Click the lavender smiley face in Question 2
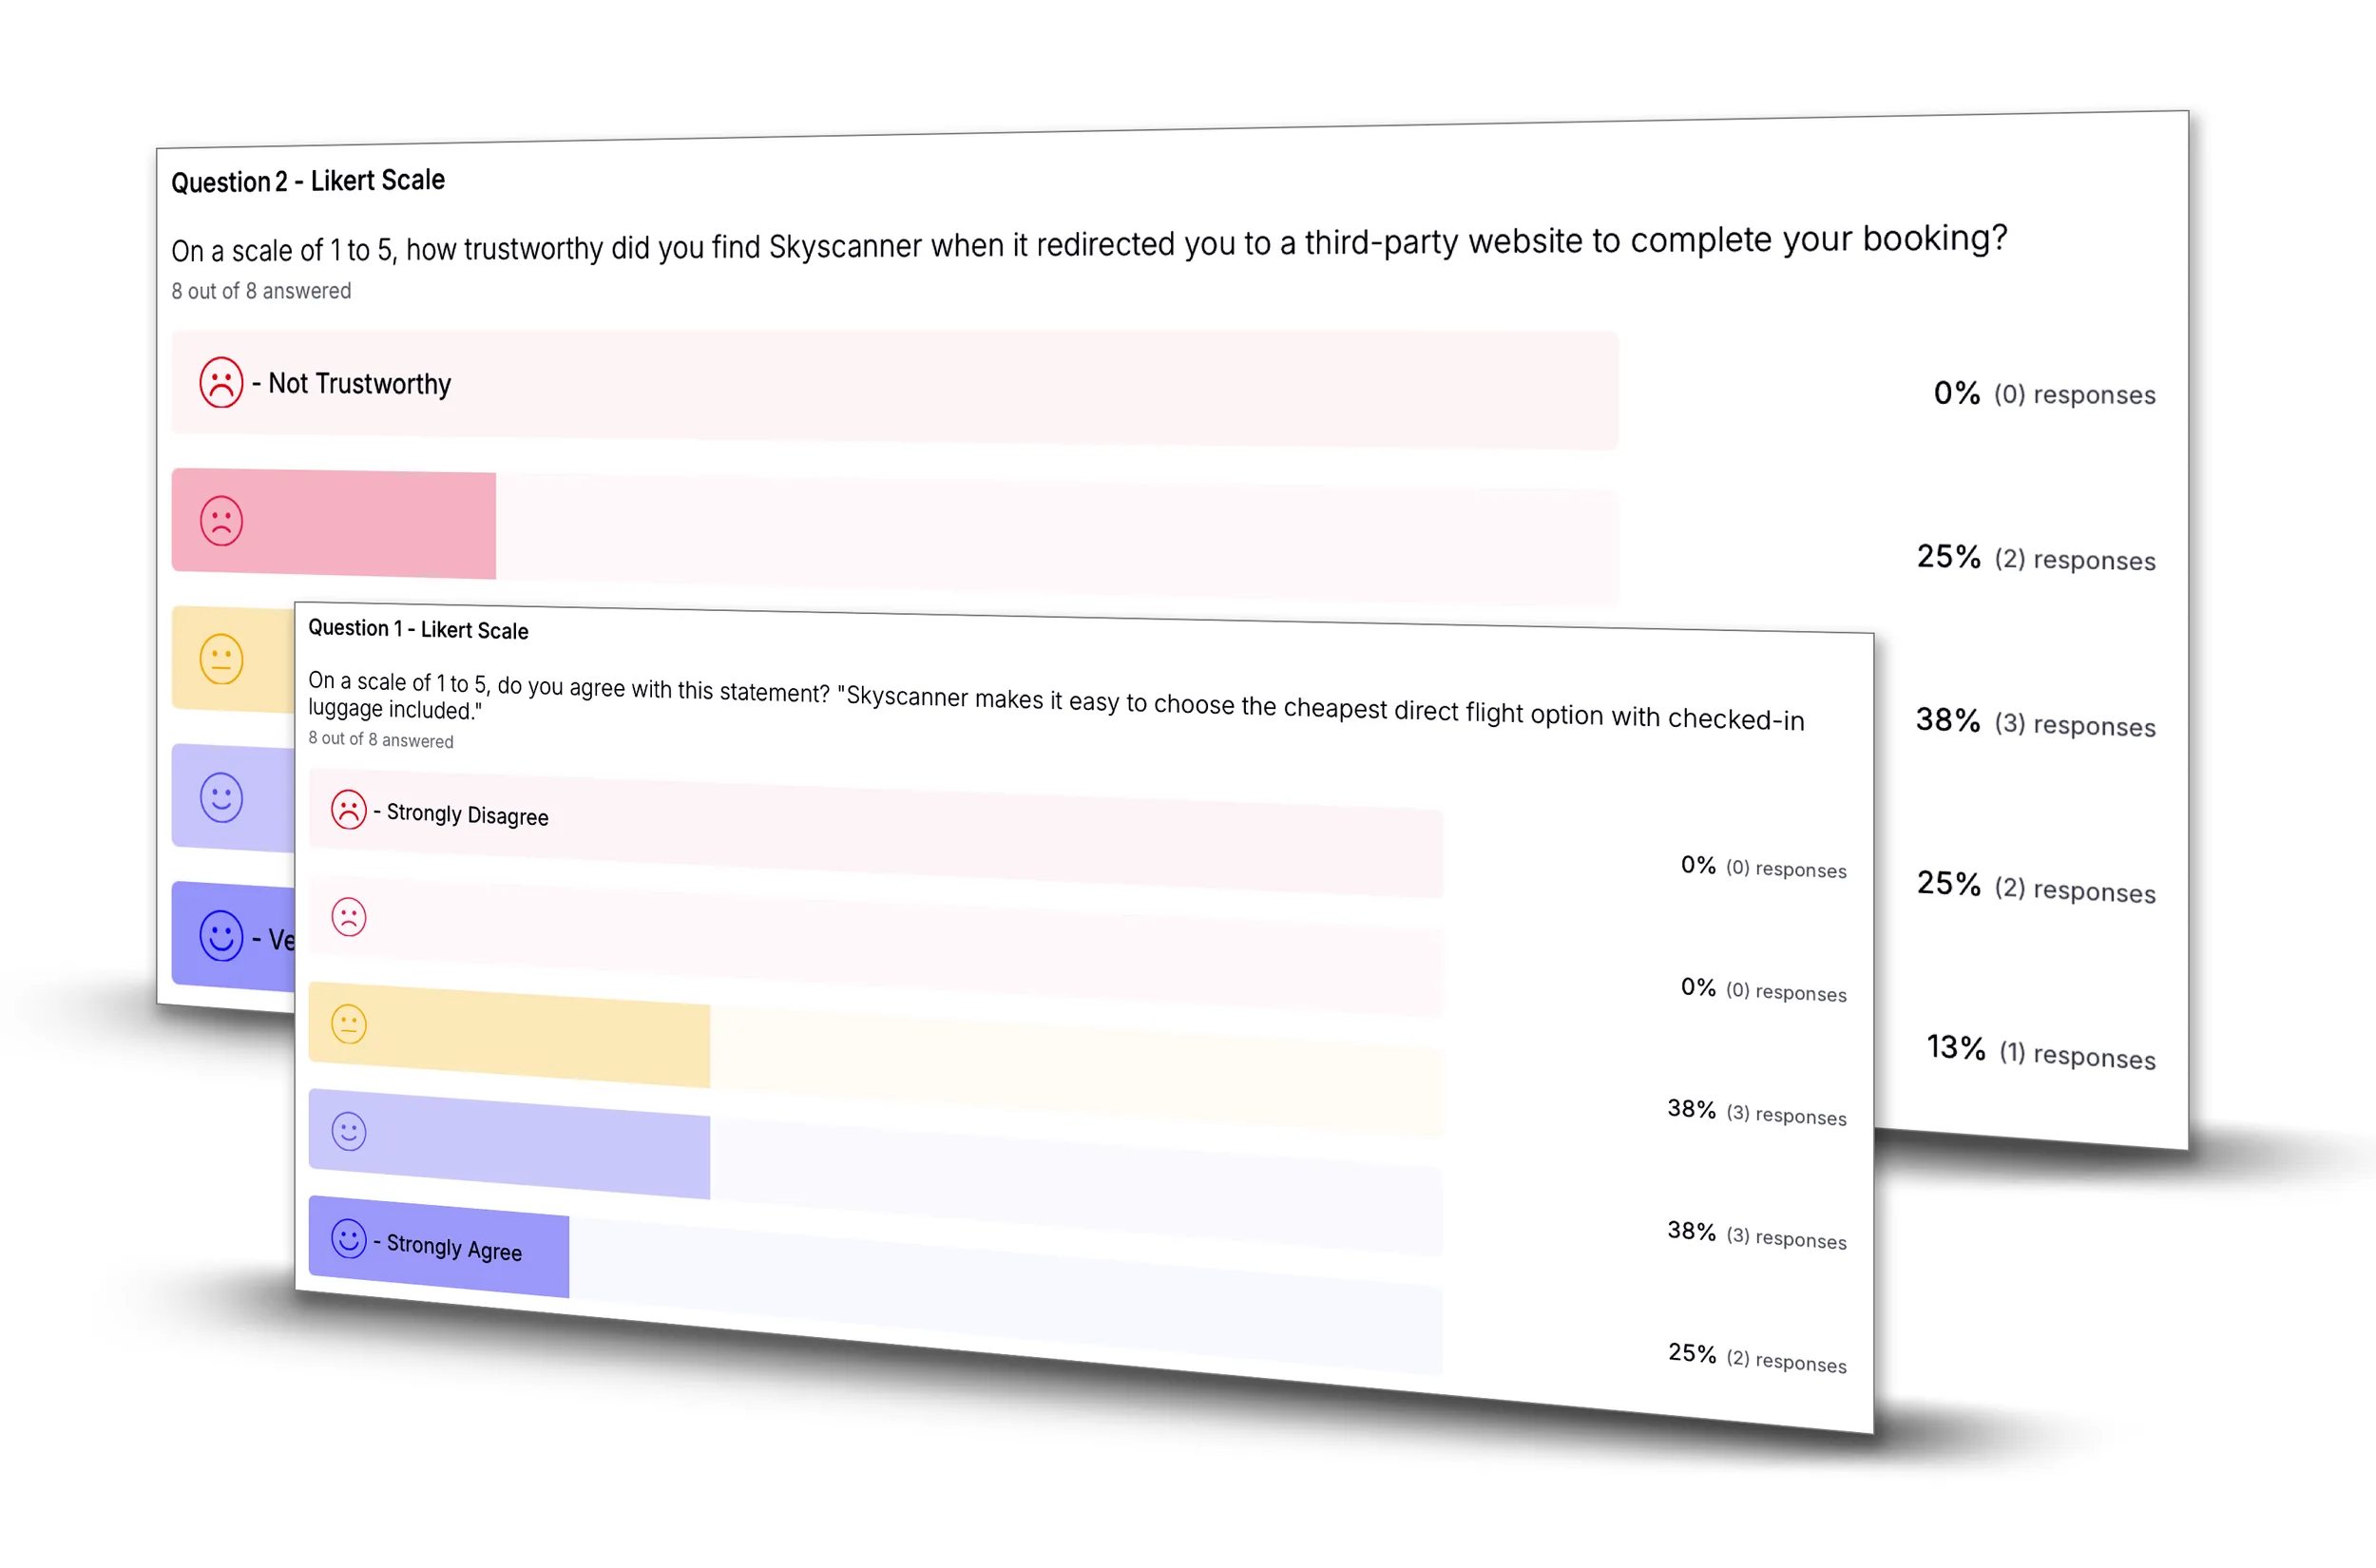This screenshot has height=1568, width=2376. click(x=221, y=798)
